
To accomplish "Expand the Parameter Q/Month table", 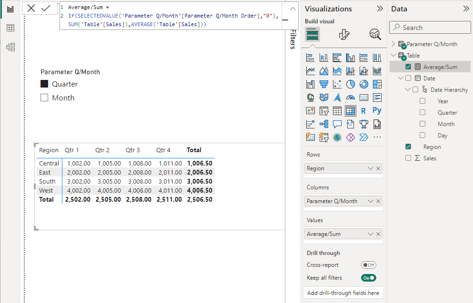I will point(393,44).
